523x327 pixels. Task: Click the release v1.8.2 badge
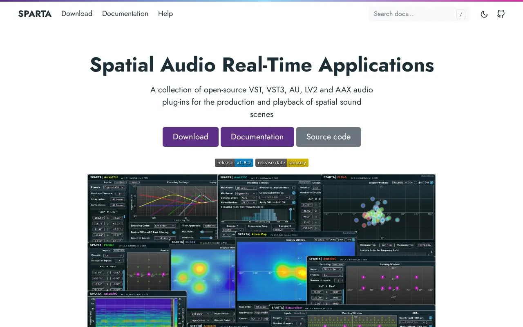click(234, 163)
